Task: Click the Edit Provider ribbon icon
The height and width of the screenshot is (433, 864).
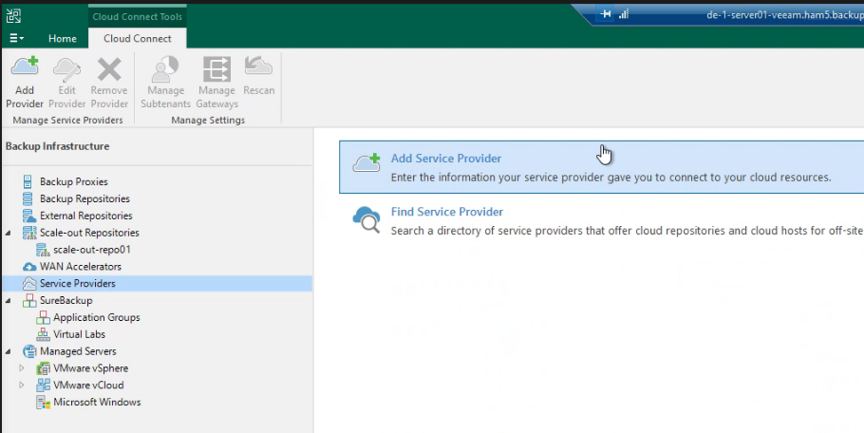Action: pos(66,68)
